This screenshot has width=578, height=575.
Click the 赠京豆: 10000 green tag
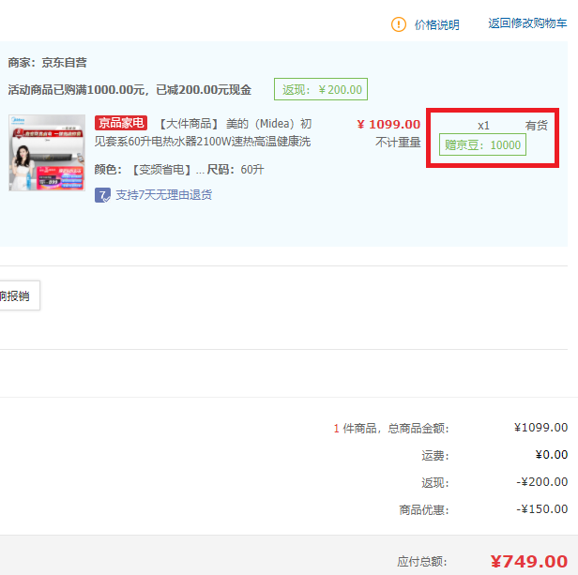coord(482,144)
